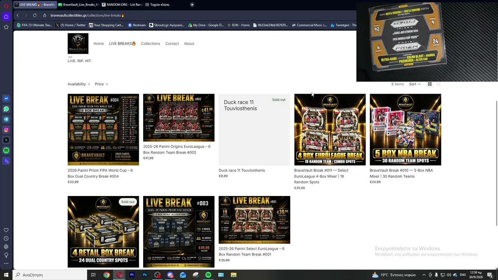
Task: Switch to RANDOM.ORG tab
Action: (x=121, y=5)
